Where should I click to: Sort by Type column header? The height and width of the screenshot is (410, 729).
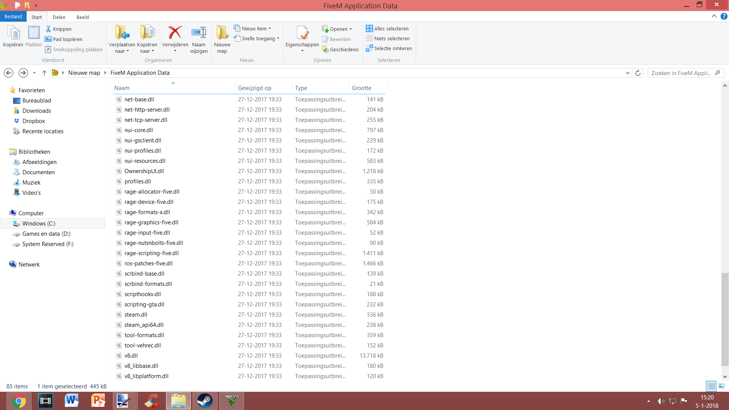click(321, 88)
